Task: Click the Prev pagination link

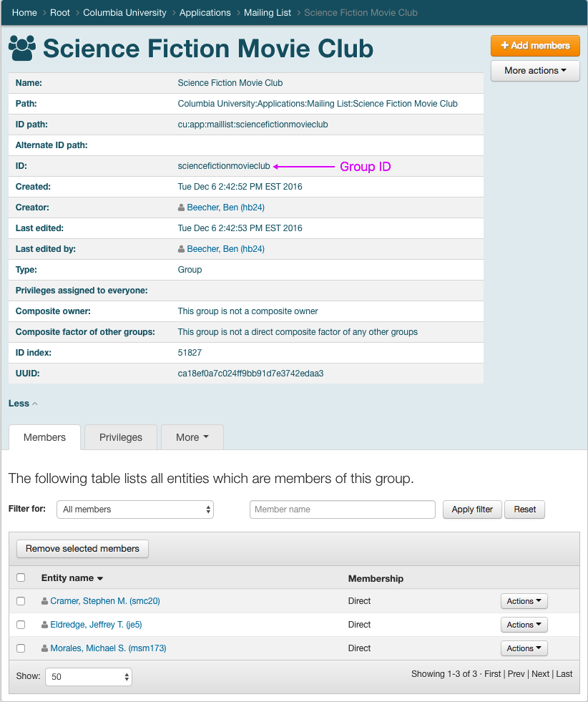Action: [516, 674]
